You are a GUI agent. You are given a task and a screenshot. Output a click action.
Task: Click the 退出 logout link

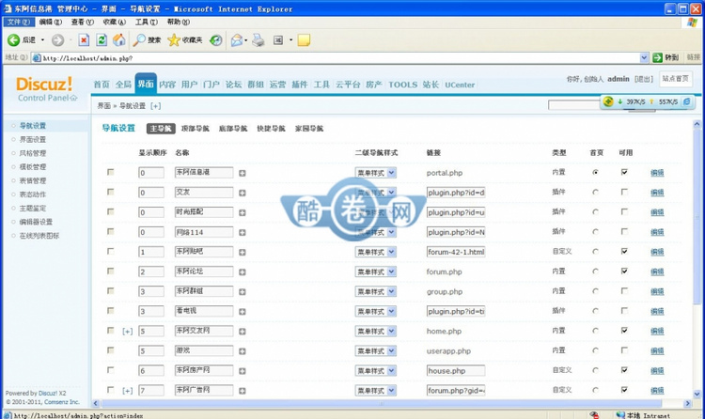tap(643, 79)
